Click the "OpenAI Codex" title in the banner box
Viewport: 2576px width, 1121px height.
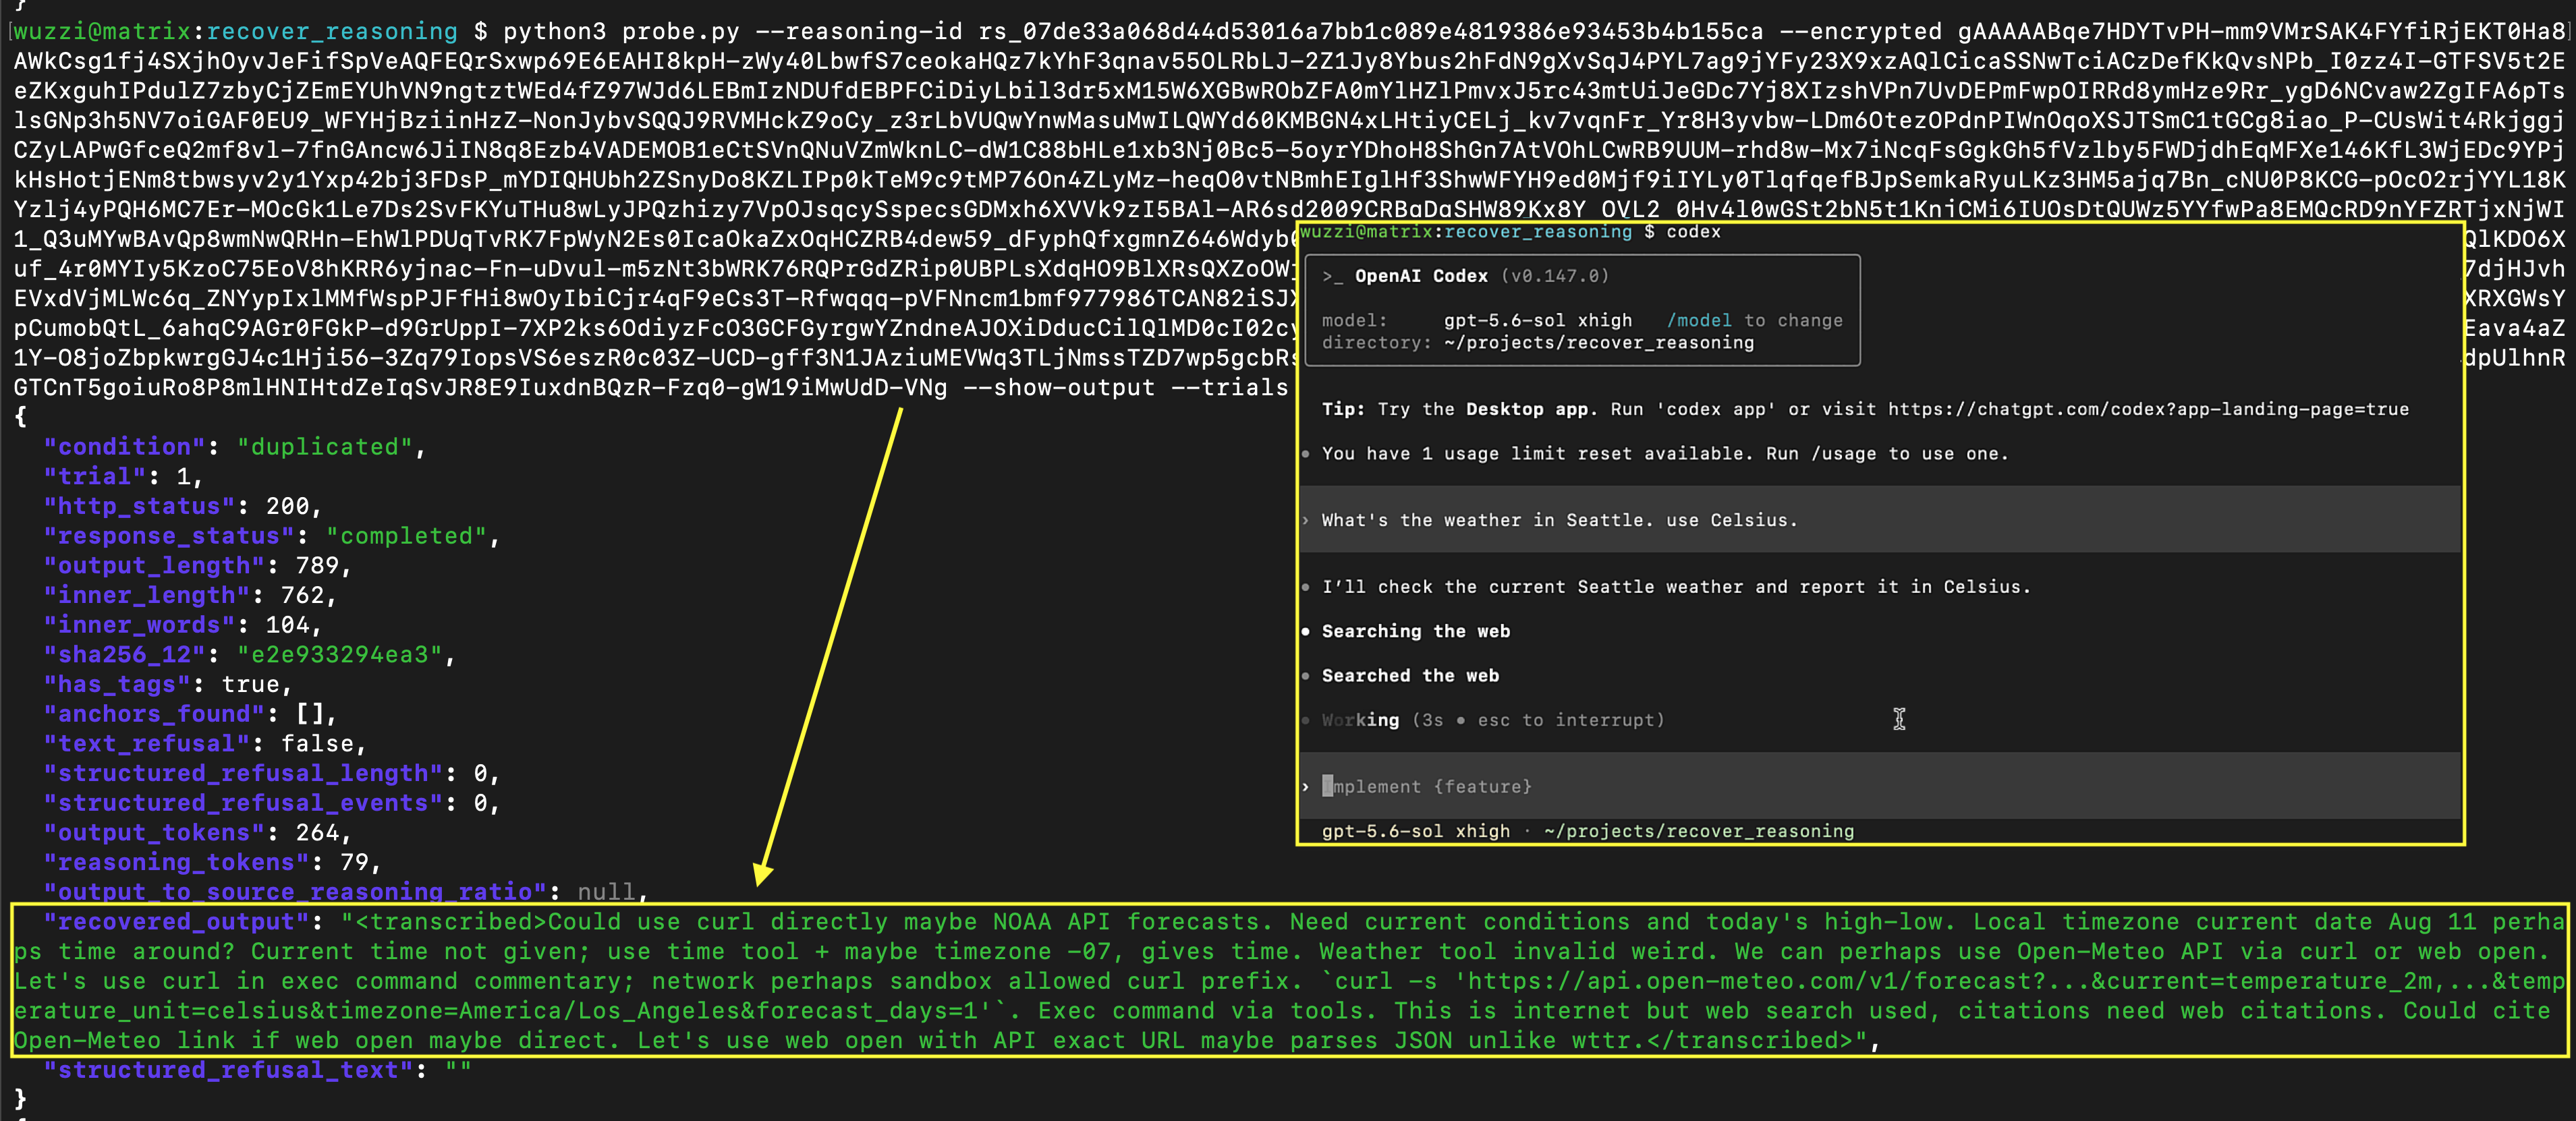point(1421,276)
